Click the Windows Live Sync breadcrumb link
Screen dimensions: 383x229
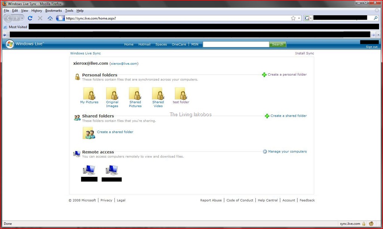coord(85,53)
